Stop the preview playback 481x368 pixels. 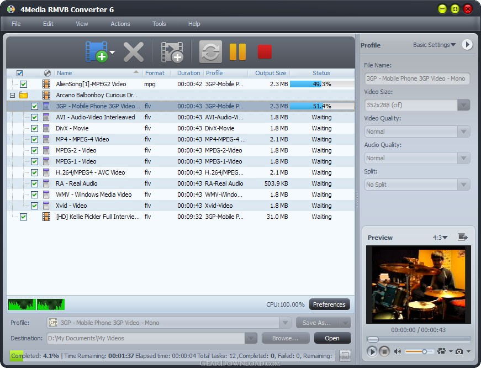pos(384,351)
